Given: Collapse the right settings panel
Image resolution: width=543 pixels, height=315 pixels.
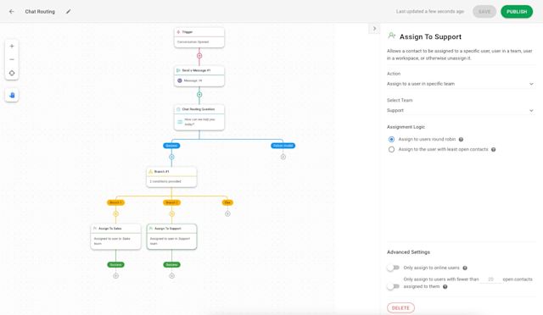Looking at the screenshot, I should point(374,28).
